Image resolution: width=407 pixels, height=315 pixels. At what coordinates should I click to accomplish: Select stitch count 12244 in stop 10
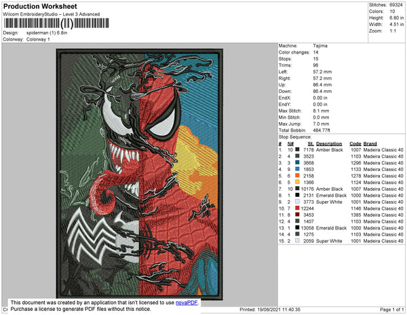coord(307,208)
